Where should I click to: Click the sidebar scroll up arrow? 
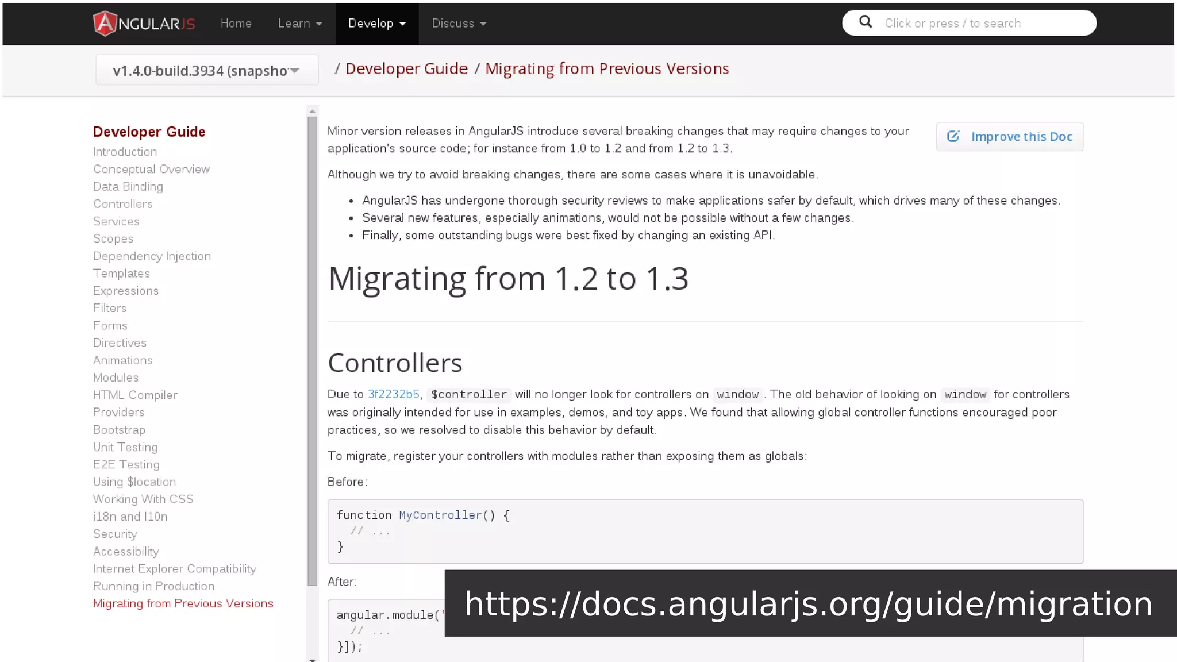pos(312,111)
